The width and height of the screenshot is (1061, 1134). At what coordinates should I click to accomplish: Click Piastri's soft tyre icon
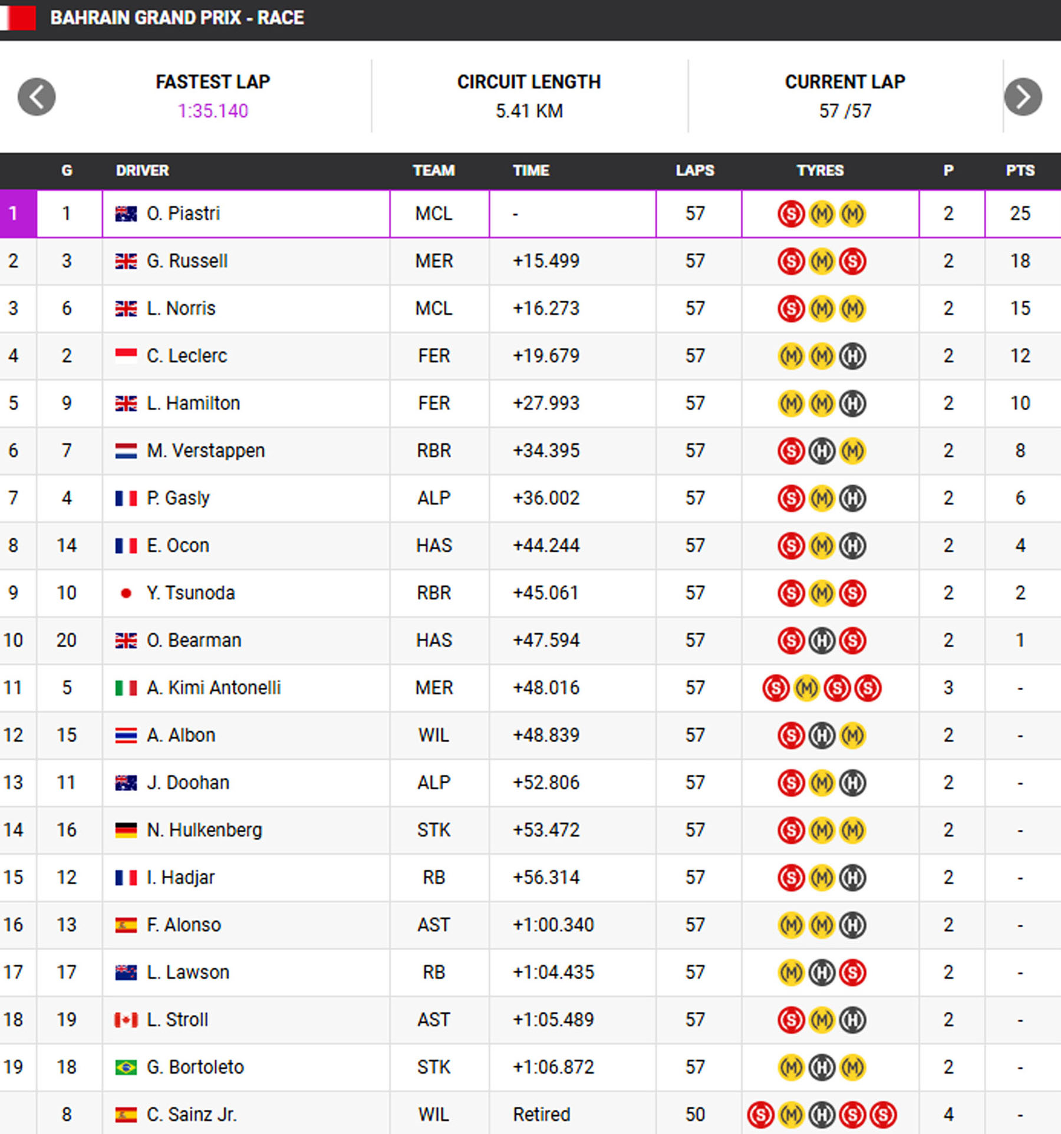point(791,214)
